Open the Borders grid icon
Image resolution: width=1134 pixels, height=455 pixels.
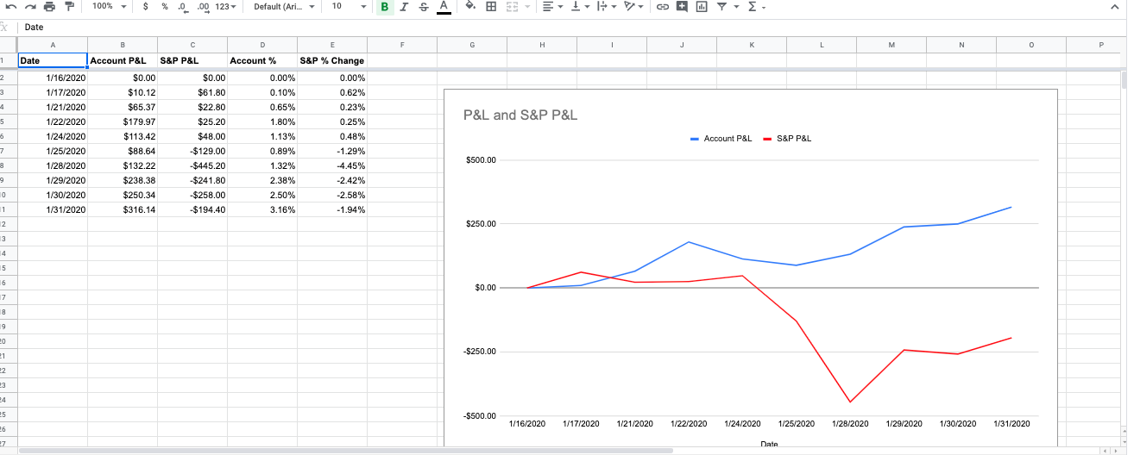(490, 7)
